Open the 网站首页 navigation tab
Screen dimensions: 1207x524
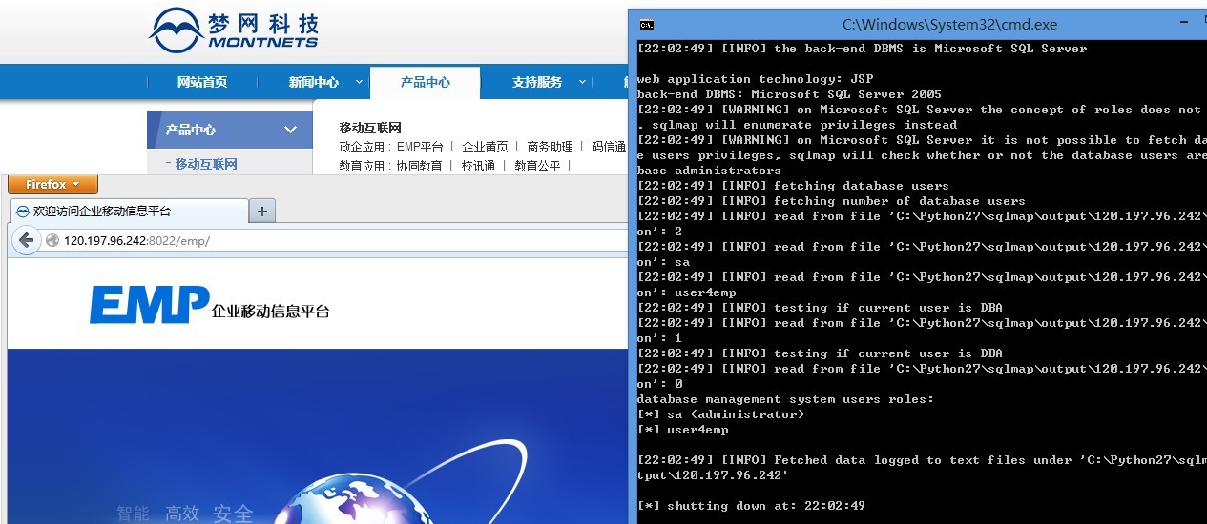pos(202,82)
